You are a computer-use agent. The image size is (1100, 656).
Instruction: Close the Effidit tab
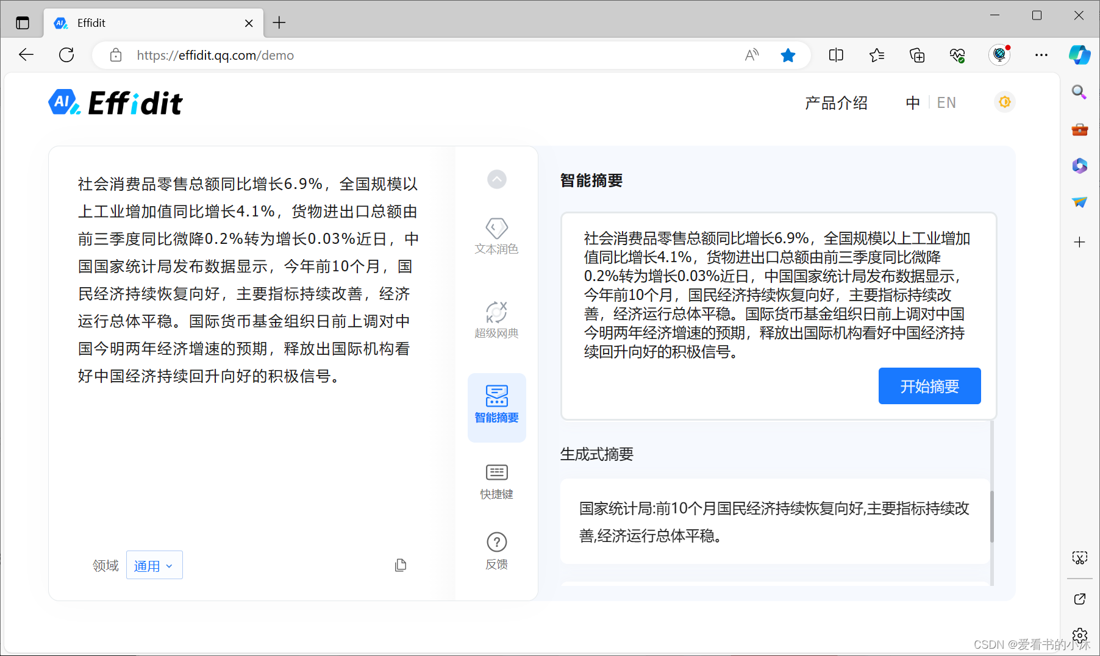[249, 23]
